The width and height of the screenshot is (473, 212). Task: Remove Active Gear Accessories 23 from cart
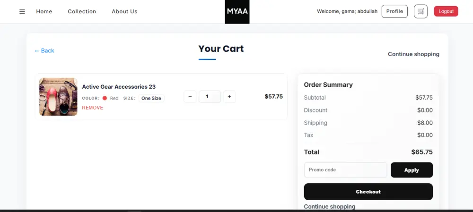[x=92, y=108]
